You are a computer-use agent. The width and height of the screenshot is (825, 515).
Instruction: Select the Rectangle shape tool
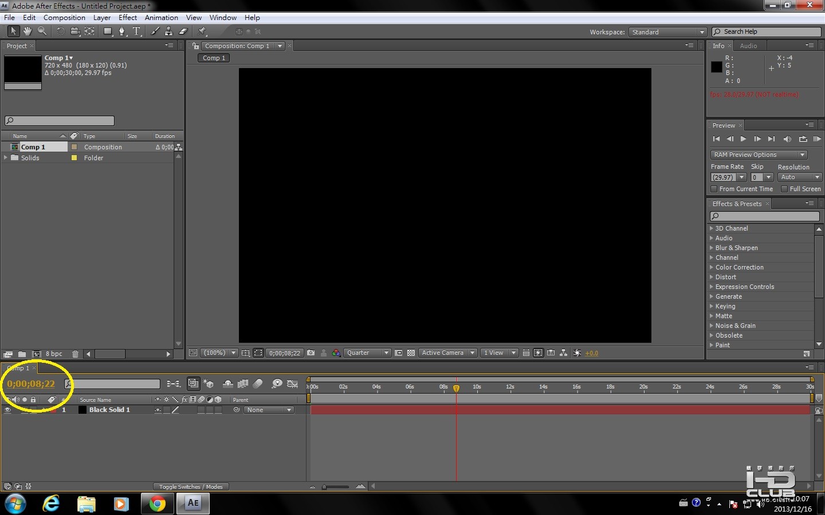click(108, 31)
